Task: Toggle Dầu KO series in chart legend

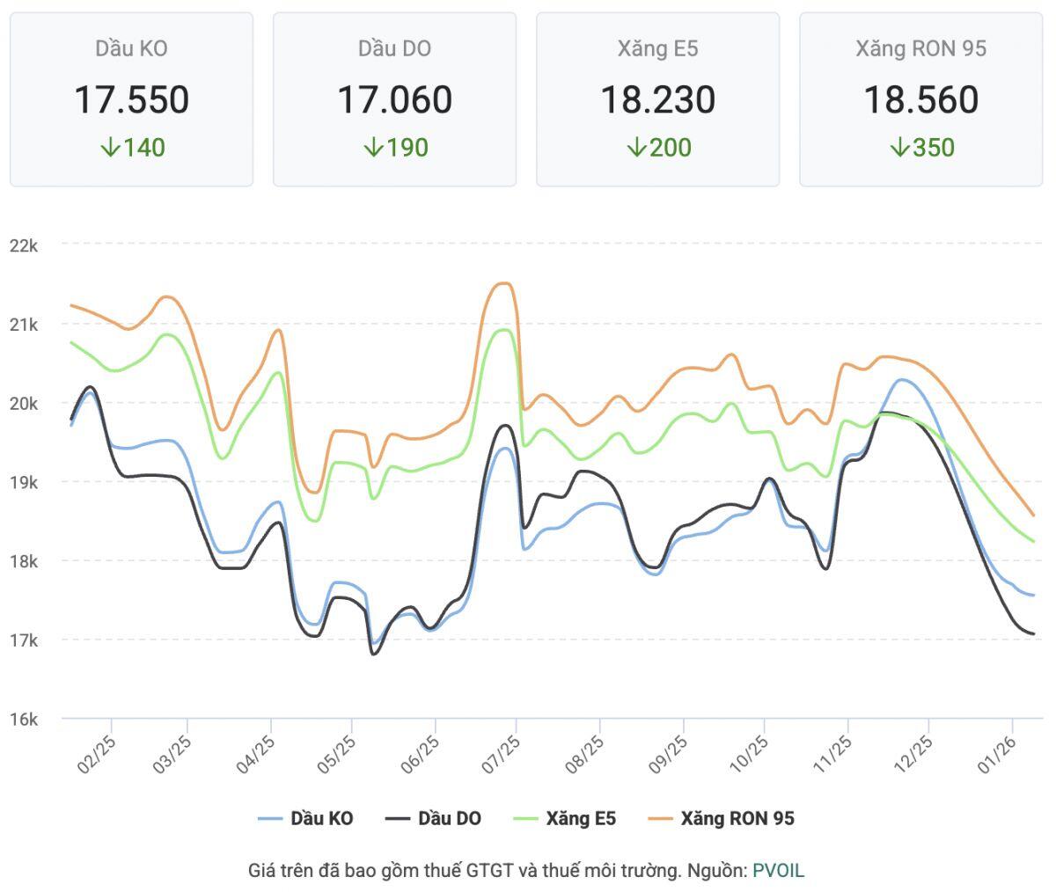Action: click(306, 819)
